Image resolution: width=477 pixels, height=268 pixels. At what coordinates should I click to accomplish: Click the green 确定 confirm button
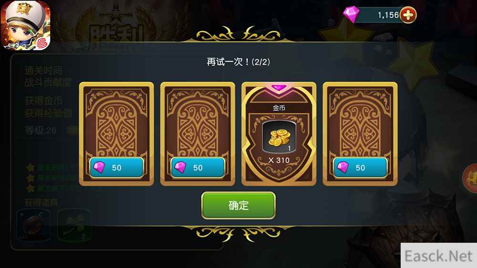coord(238,206)
